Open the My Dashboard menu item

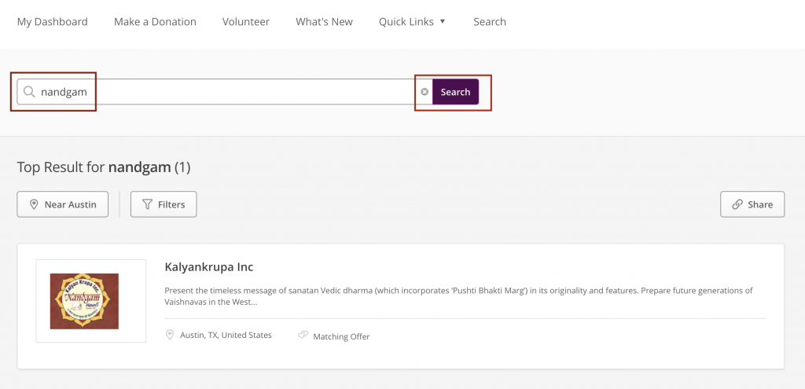(53, 21)
